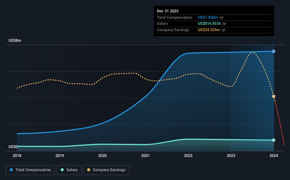This screenshot has width=290, height=180.
Task: Select the 2019 x-axis label
Action: coord(60,156)
